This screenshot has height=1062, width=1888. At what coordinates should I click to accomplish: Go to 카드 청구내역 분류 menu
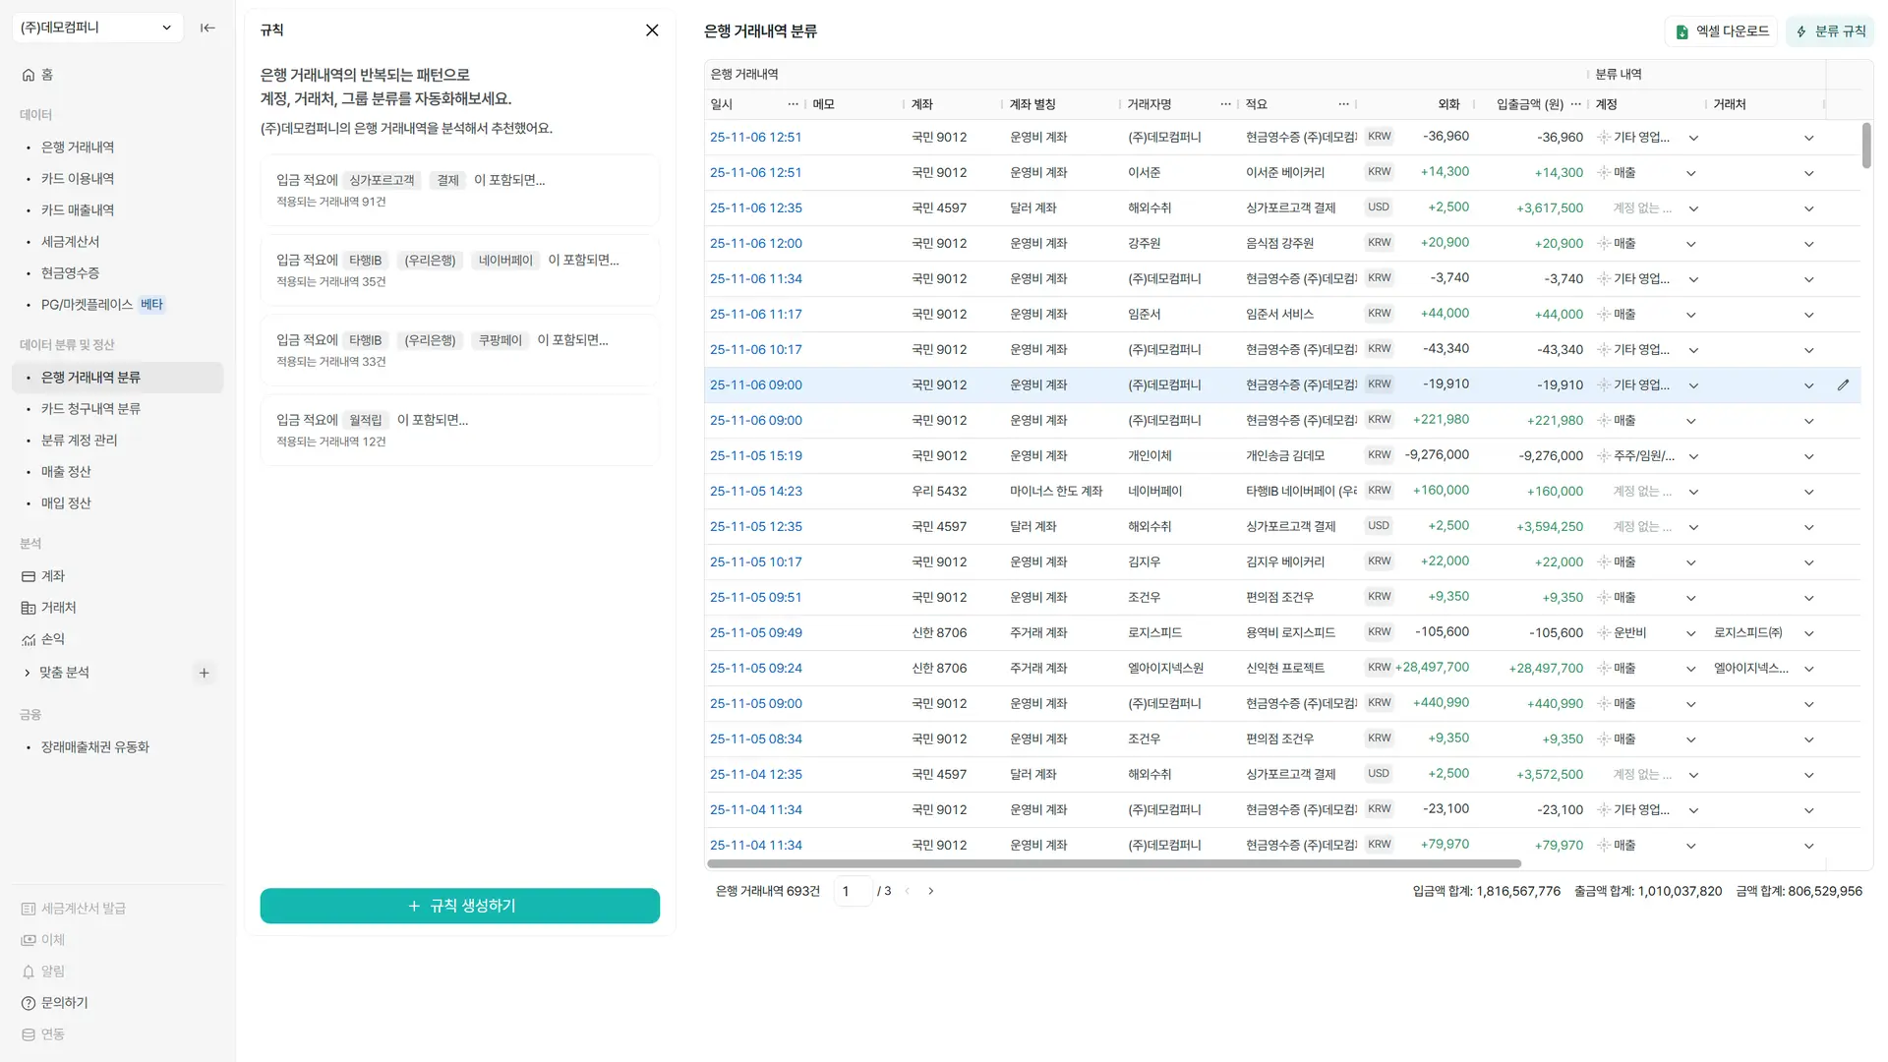coord(90,409)
